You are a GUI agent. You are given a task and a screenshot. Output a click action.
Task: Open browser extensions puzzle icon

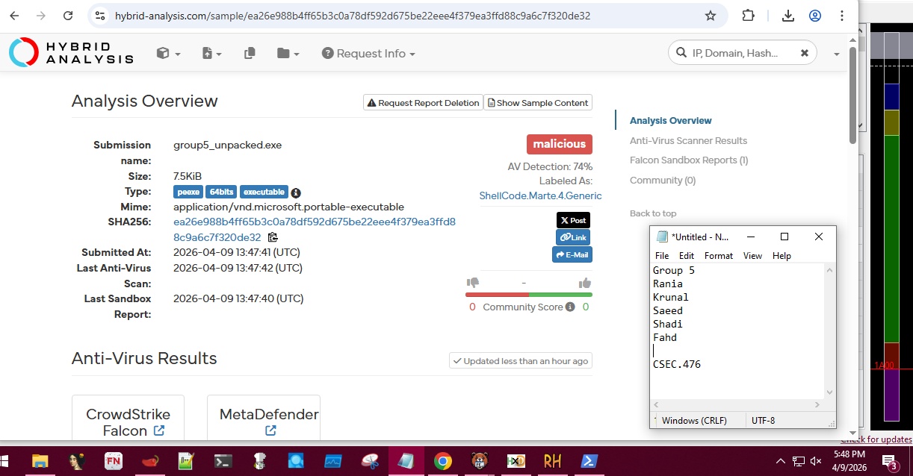pyautogui.click(x=748, y=16)
